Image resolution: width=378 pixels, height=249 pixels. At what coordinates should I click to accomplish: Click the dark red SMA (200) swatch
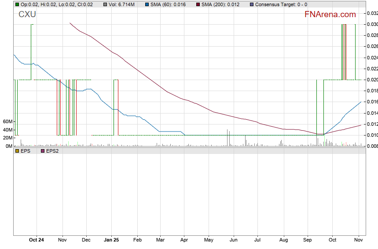click(x=198, y=4)
